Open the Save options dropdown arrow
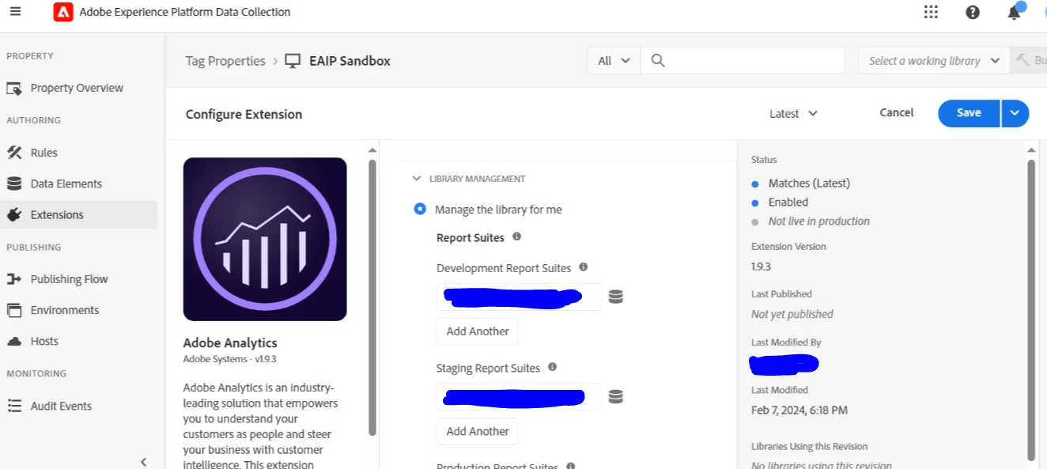This screenshot has height=469, width=1047. tap(1015, 113)
